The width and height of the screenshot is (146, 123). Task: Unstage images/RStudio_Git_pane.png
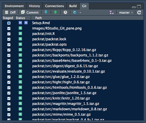coord(9,28)
